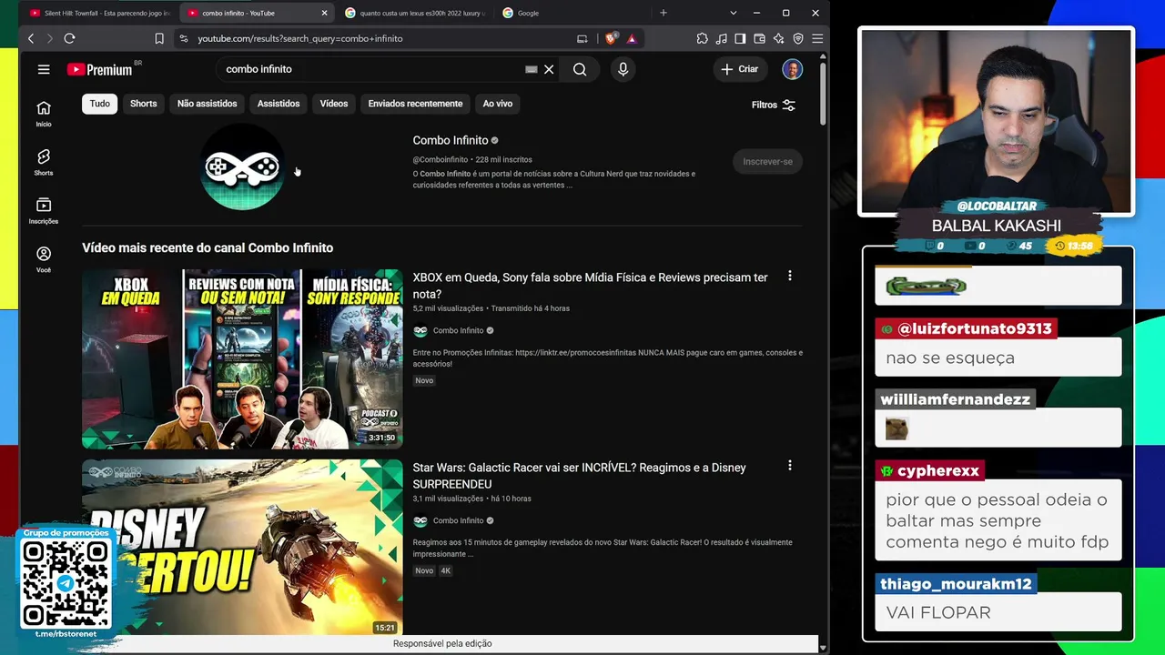1165x655 pixels.
Task: Toggle the browser sidebar panel
Action: click(740, 38)
